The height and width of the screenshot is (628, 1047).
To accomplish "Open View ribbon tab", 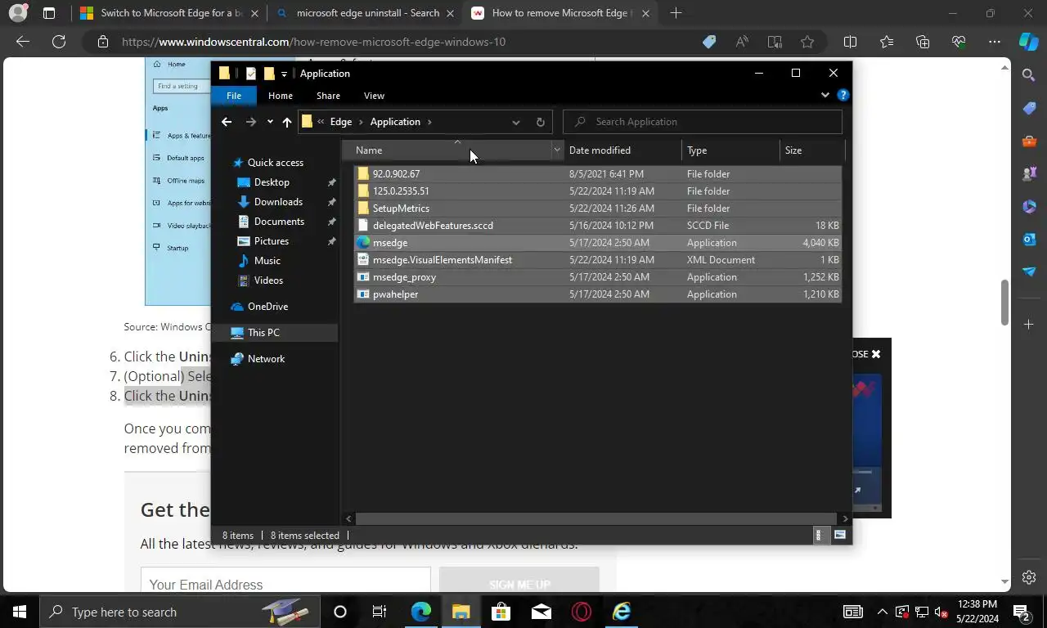I will (x=374, y=96).
